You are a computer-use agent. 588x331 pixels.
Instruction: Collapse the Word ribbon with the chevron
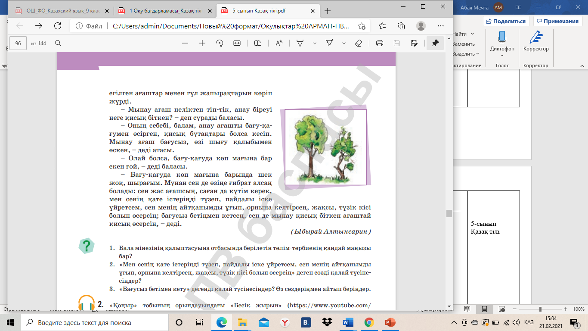(581, 66)
